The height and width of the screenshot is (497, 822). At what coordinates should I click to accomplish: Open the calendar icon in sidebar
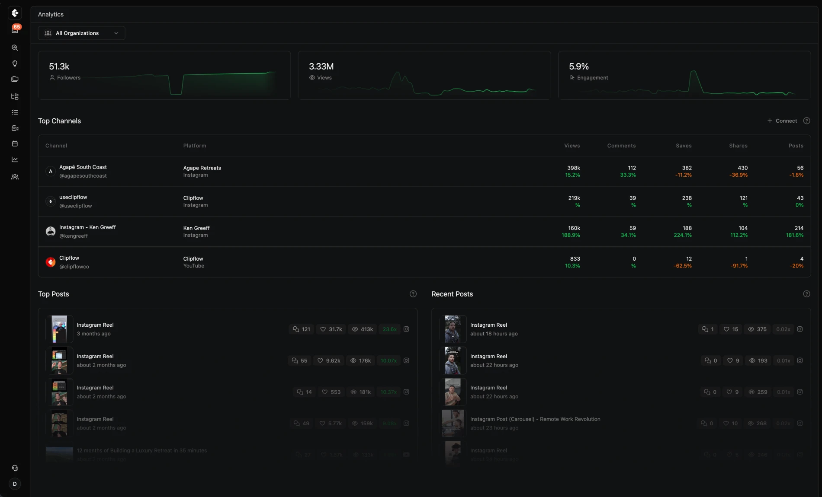(x=15, y=143)
